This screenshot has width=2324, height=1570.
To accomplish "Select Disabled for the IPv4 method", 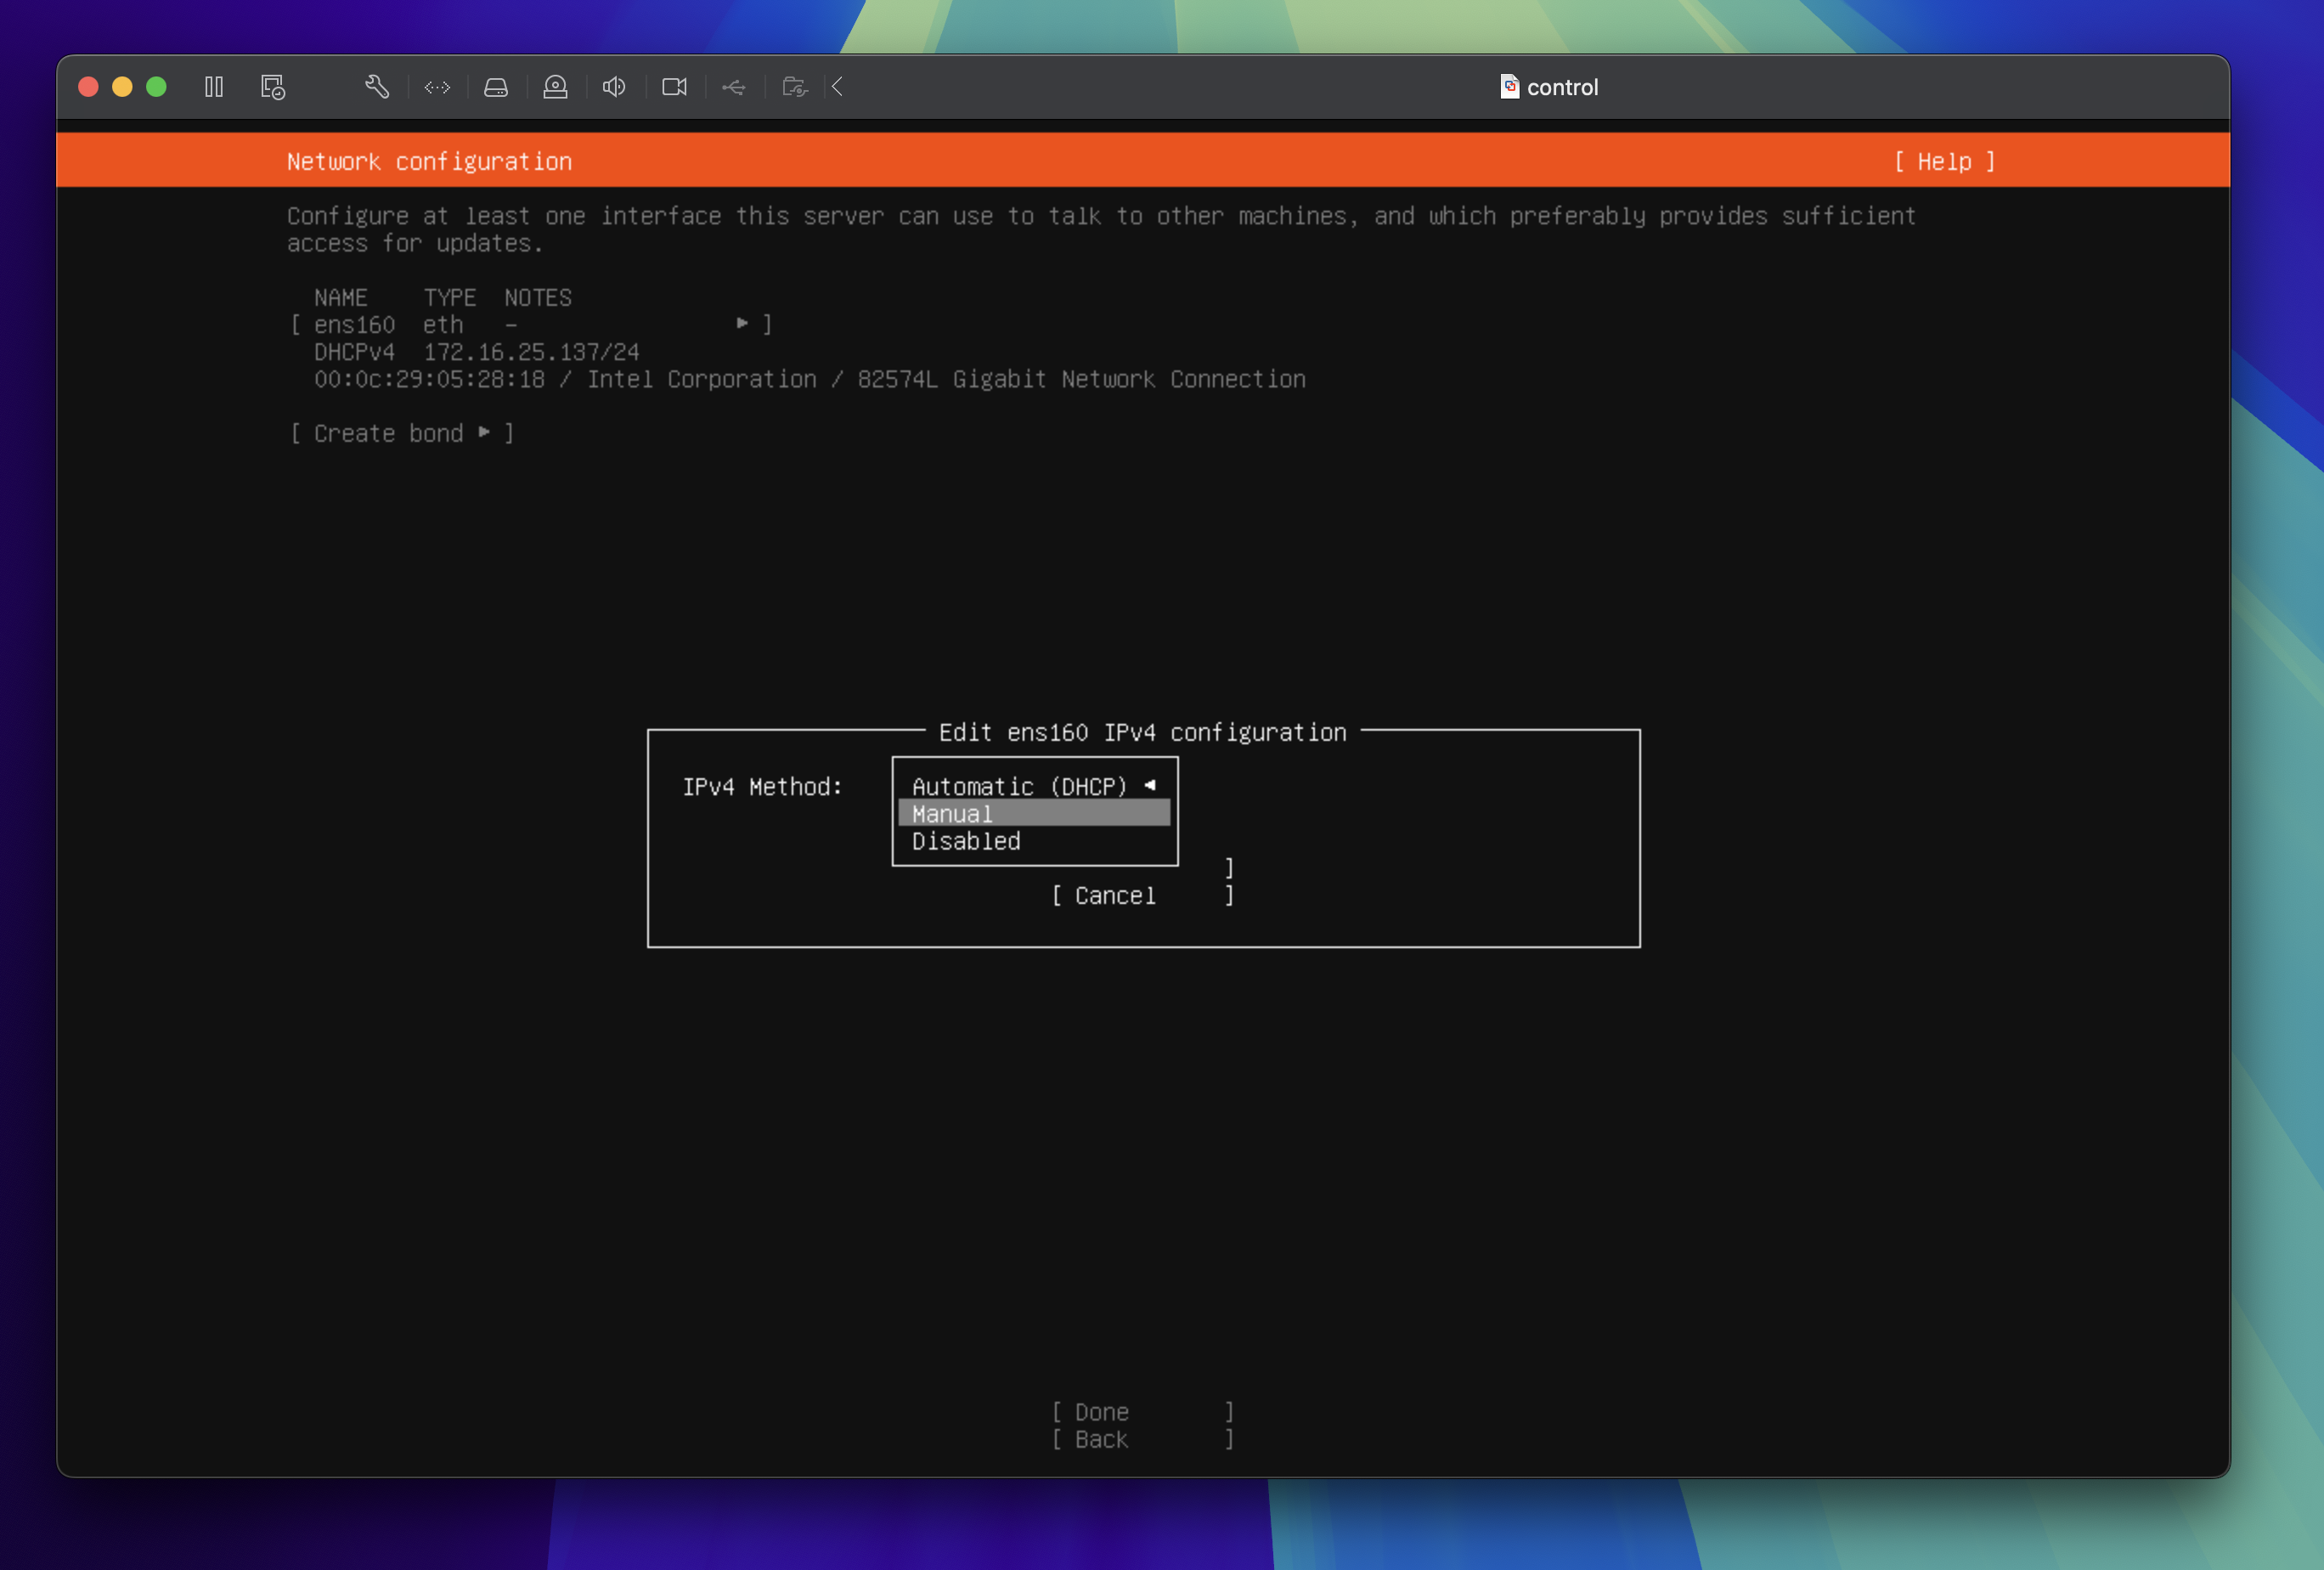I will [964, 842].
